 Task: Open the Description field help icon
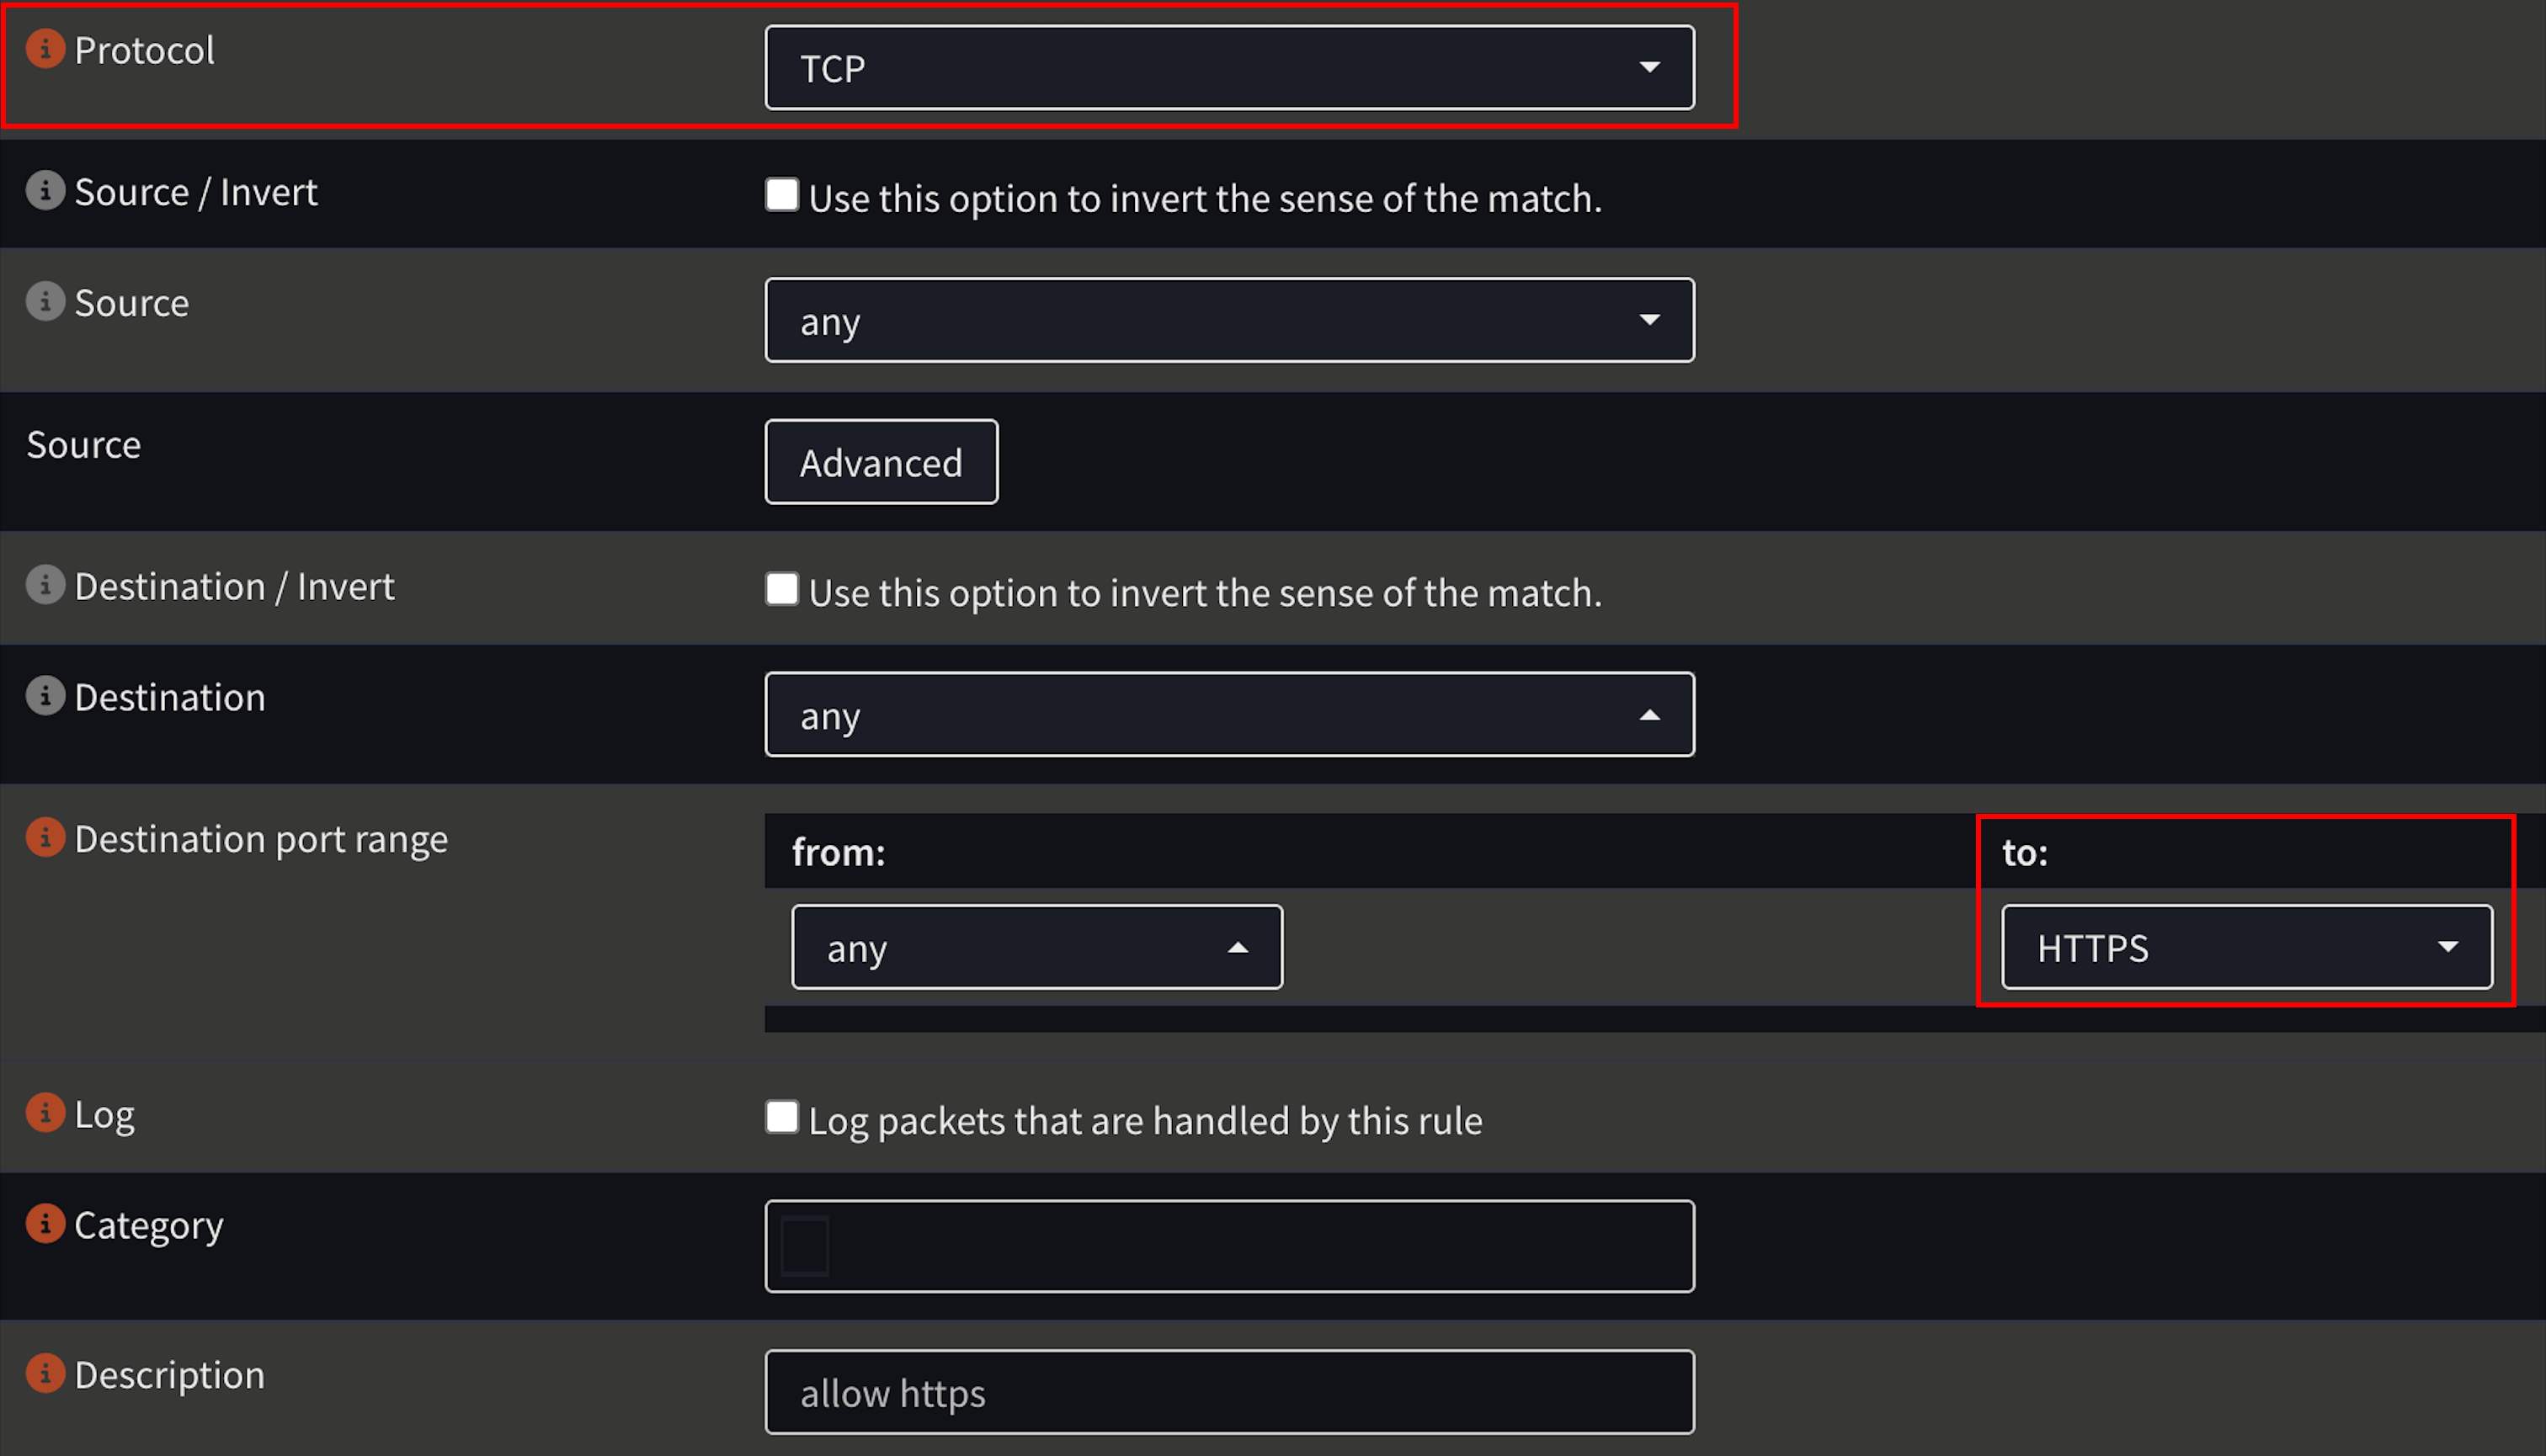[x=45, y=1373]
